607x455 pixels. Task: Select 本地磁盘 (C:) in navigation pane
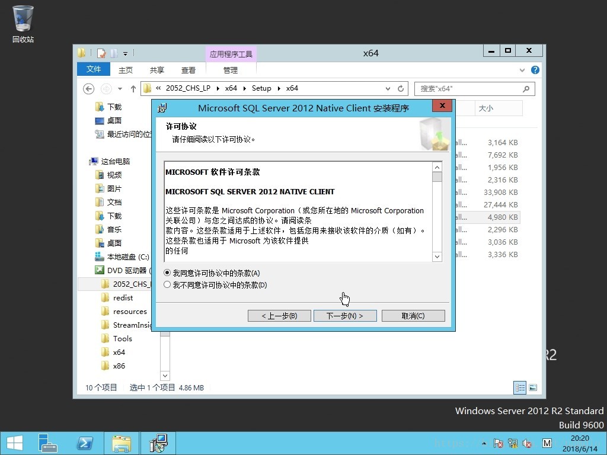tap(122, 257)
